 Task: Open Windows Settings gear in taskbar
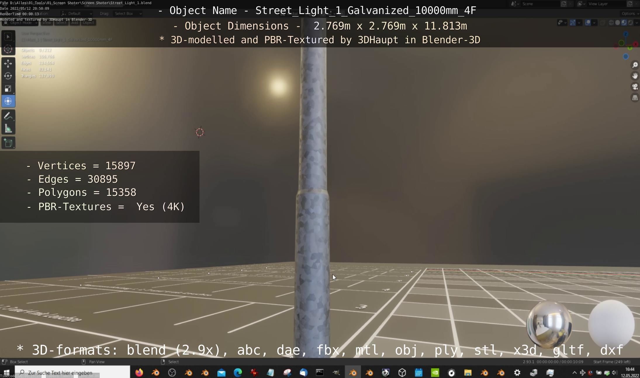pyautogui.click(x=517, y=372)
